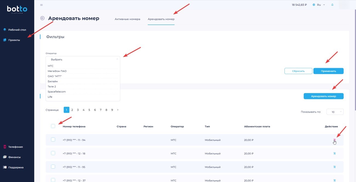Check the box for number +7 (910) *** - 12 - 18
Screen dimensions: 356x182
(53, 153)
